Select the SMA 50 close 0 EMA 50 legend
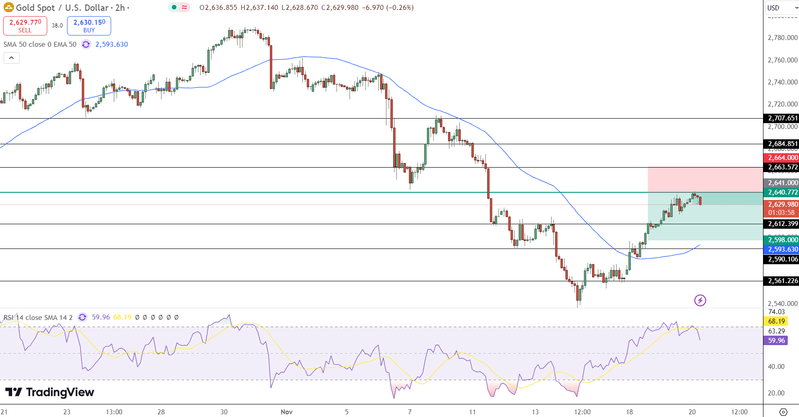Viewport: 799px width, 417px height. click(40, 44)
